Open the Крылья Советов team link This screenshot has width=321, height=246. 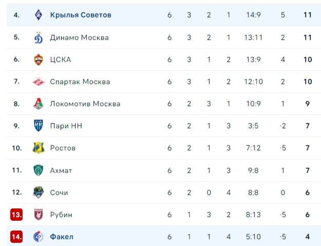click(81, 15)
